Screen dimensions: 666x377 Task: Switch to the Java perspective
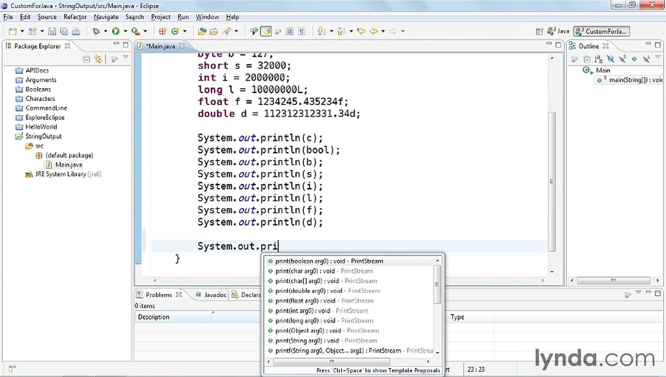[x=558, y=31]
